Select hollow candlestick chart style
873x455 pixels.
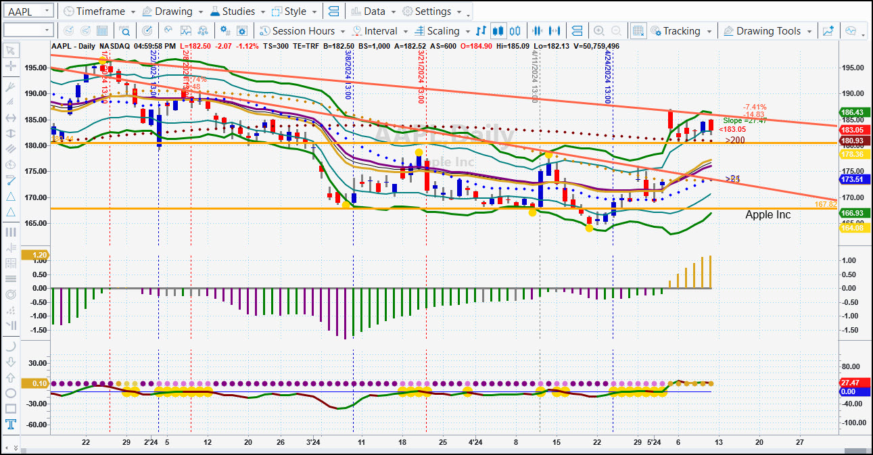[515, 31]
